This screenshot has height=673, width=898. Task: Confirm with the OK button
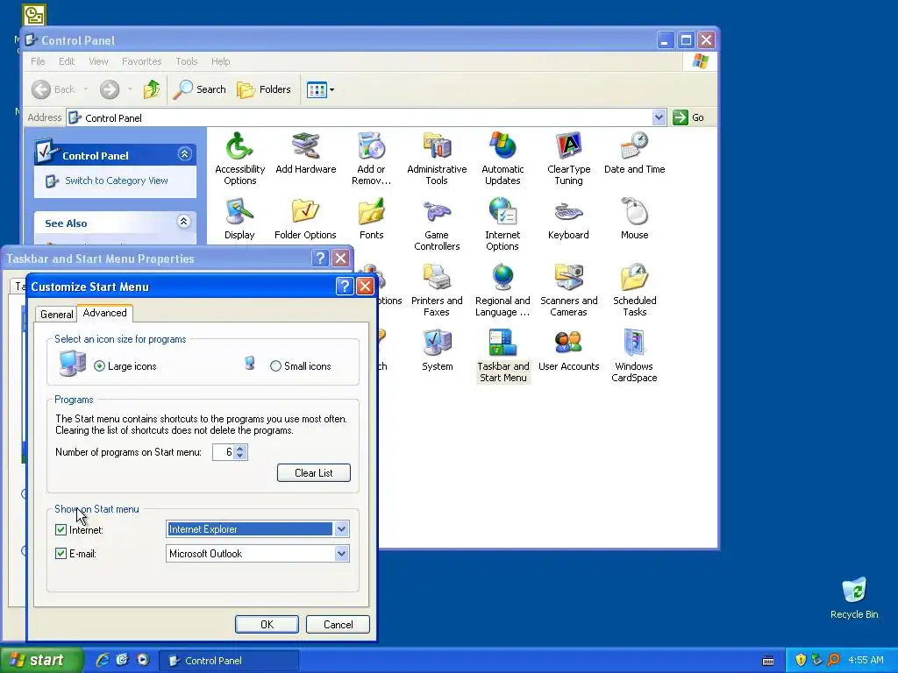(x=267, y=624)
